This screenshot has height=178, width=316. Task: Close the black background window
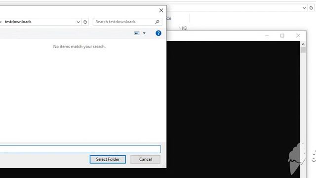pyautogui.click(x=298, y=36)
